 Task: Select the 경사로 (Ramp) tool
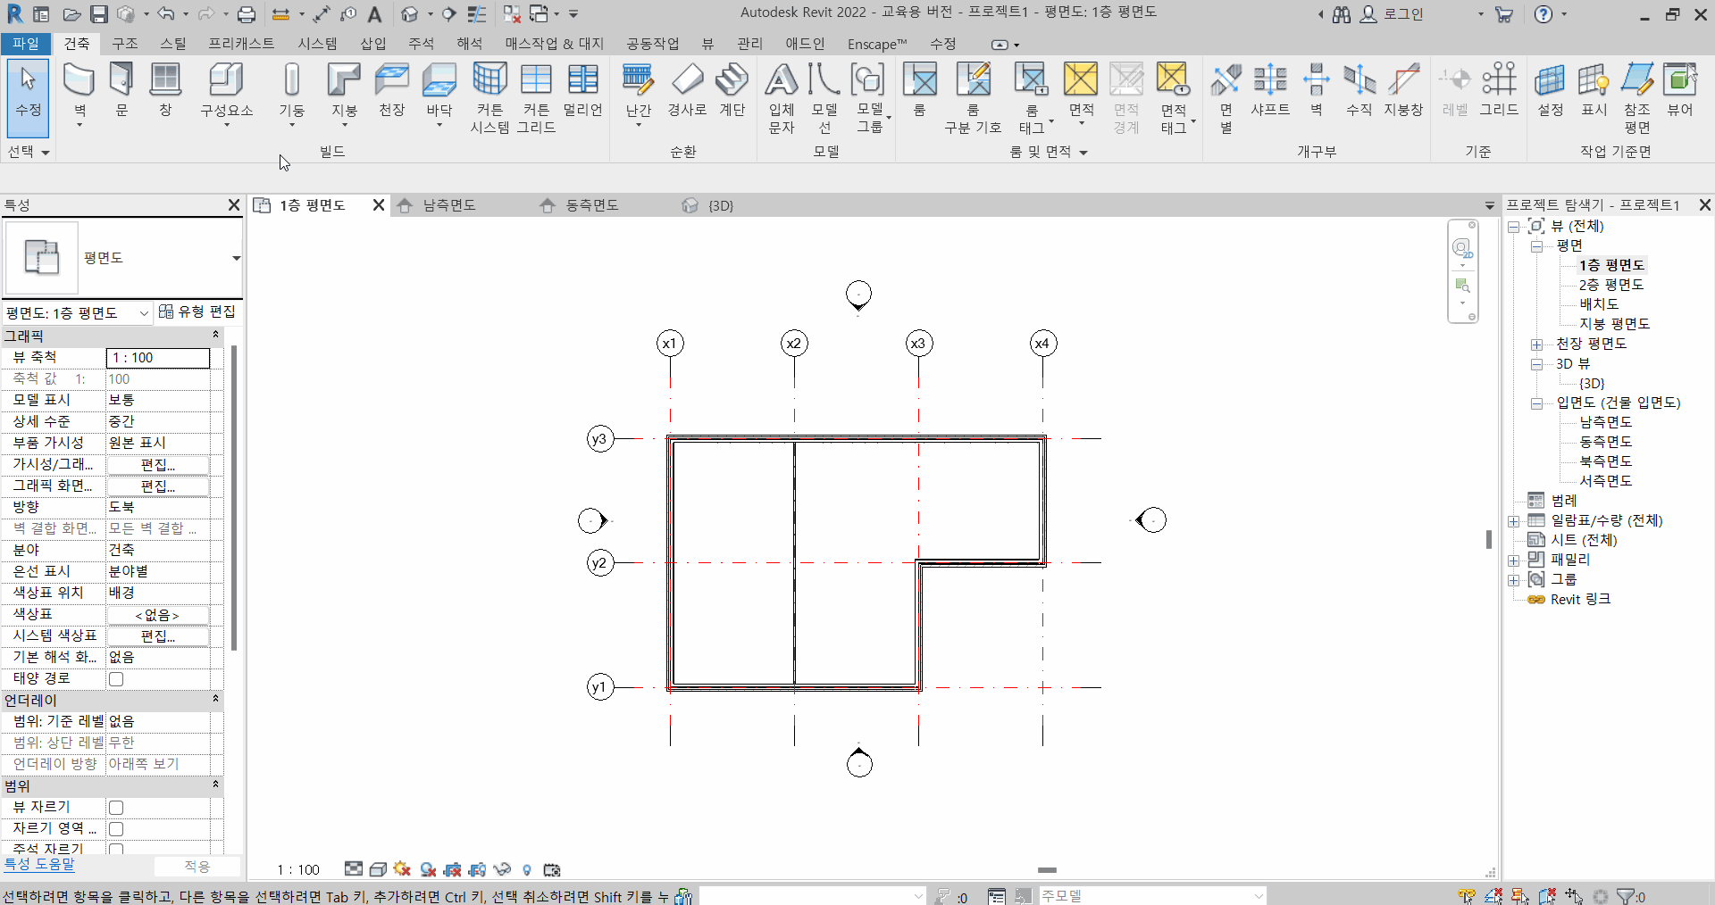click(x=687, y=89)
